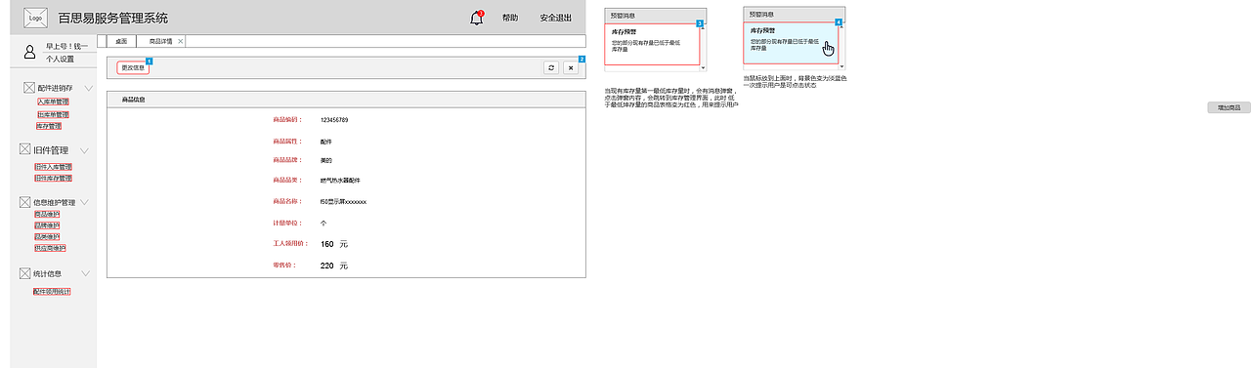Screen dimensions: 1251x368
Task: Click the Logo placeholder image
Action: pyautogui.click(x=35, y=18)
